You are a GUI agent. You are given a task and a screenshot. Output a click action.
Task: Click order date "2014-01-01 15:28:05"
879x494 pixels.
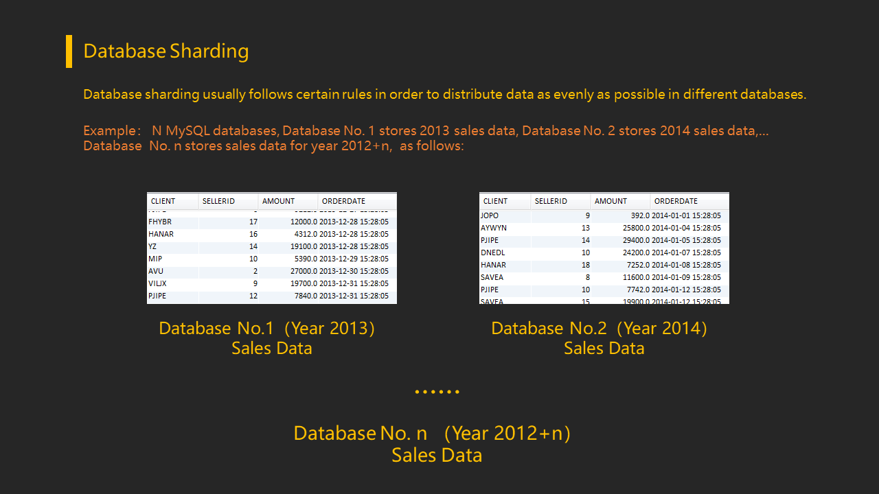pyautogui.click(x=686, y=215)
